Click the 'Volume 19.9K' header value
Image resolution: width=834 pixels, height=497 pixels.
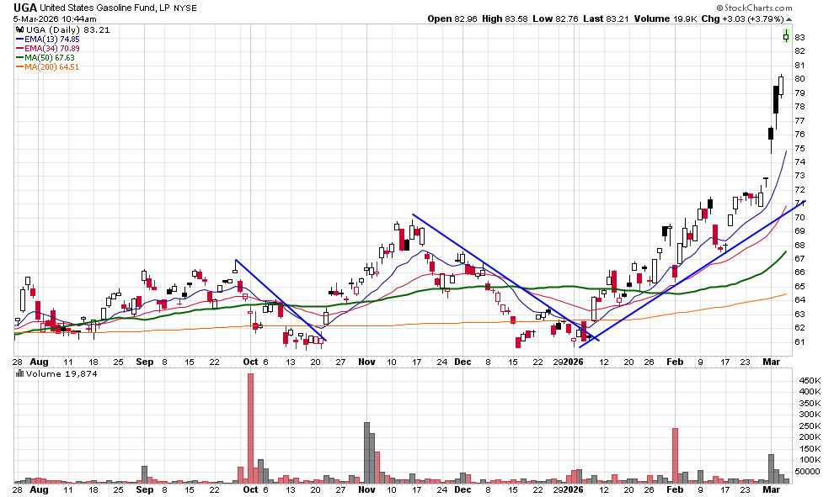(x=666, y=19)
